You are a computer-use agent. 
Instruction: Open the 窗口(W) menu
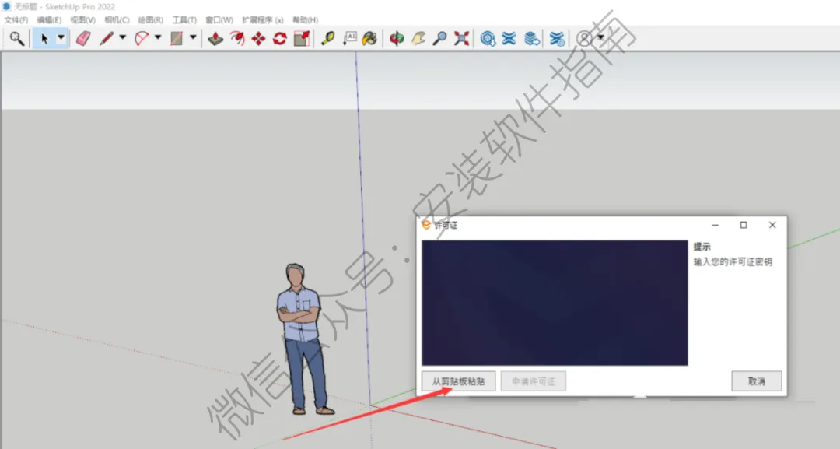(219, 19)
